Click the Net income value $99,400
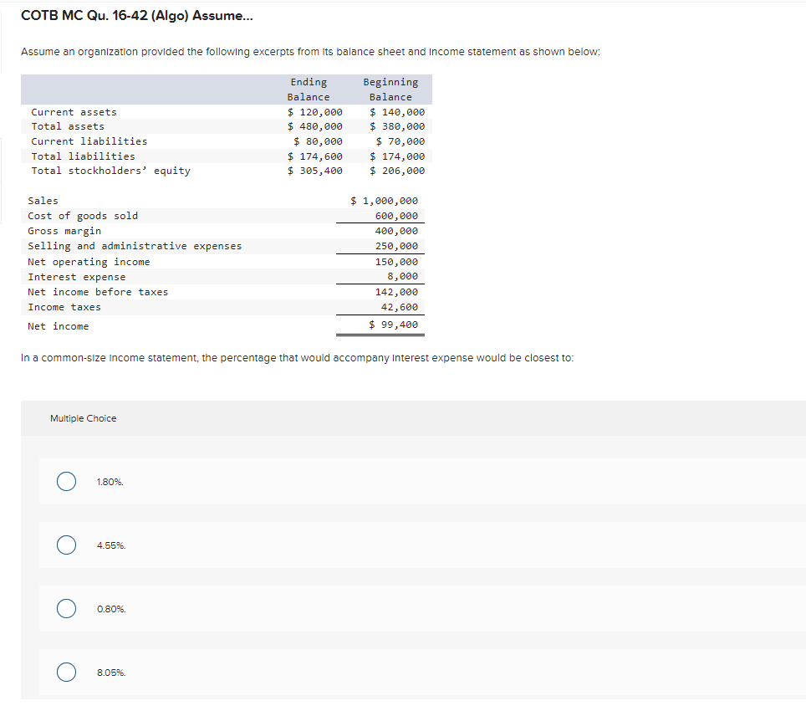This screenshot has height=706, width=806. [x=395, y=325]
